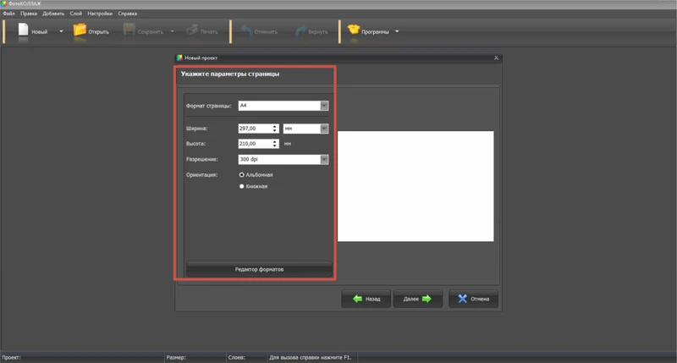
Task: Click inside the Ширина value field
Action: [x=256, y=129]
